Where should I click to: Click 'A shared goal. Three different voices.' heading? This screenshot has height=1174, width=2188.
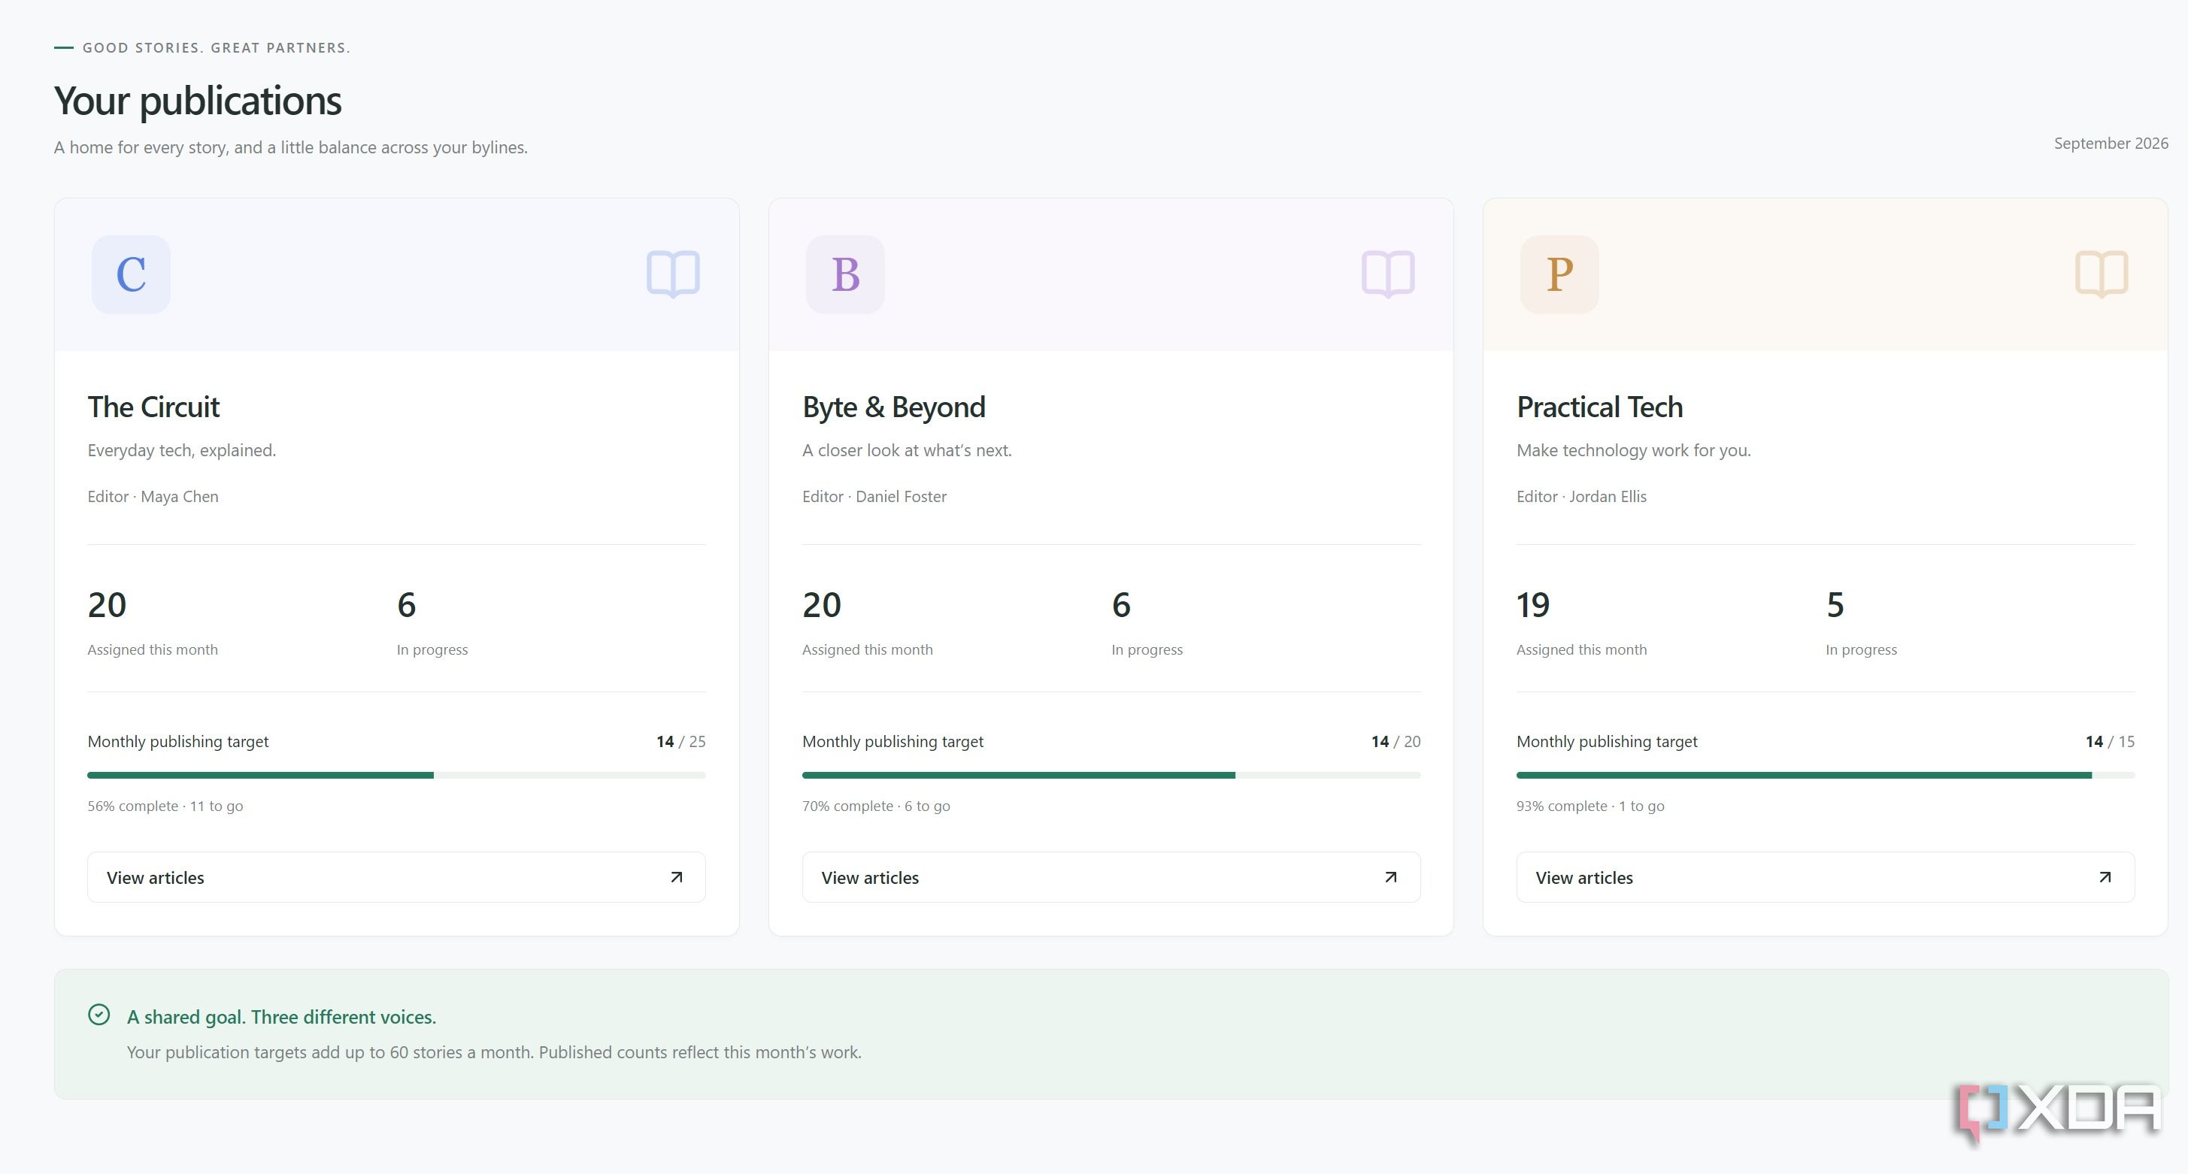pos(281,1016)
